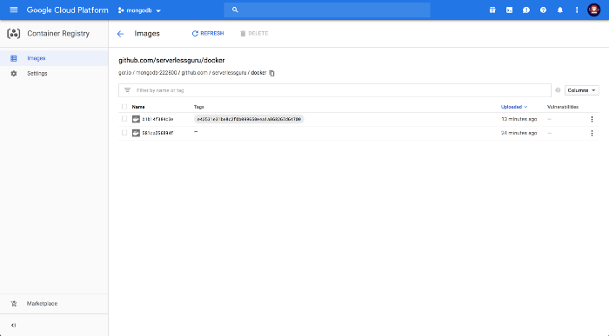Click the Vulnerabilities column header
Screen dimensions: 609x336
(563, 107)
